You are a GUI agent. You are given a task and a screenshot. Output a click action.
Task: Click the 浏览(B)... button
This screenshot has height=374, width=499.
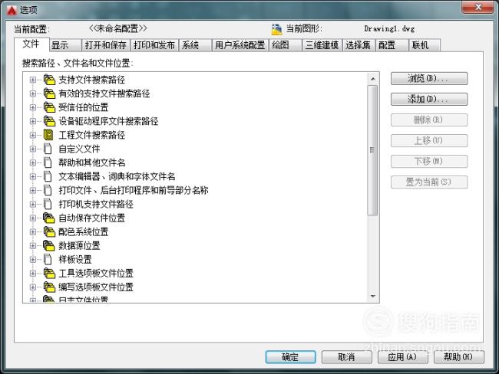pyautogui.click(x=429, y=78)
